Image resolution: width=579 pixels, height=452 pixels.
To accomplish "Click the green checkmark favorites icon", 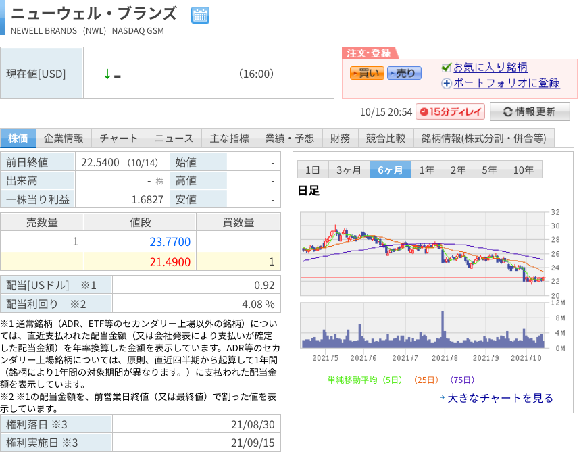I will point(447,67).
